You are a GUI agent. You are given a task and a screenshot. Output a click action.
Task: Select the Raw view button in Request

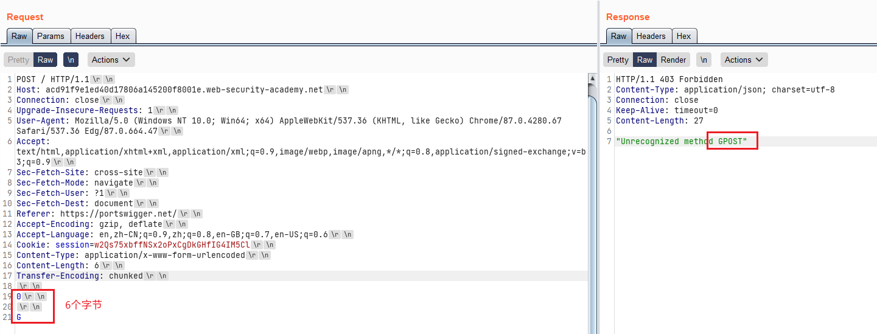46,60
